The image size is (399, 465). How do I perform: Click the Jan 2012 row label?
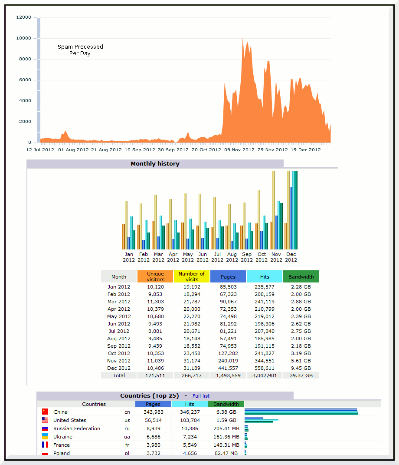119,287
